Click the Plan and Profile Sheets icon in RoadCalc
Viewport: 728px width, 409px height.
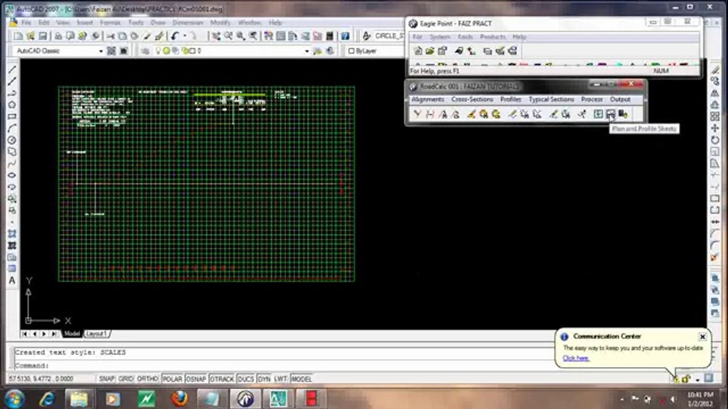click(610, 114)
